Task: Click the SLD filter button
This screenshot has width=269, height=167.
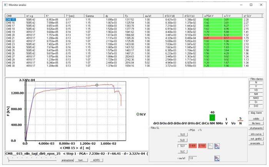Action: tap(183, 140)
